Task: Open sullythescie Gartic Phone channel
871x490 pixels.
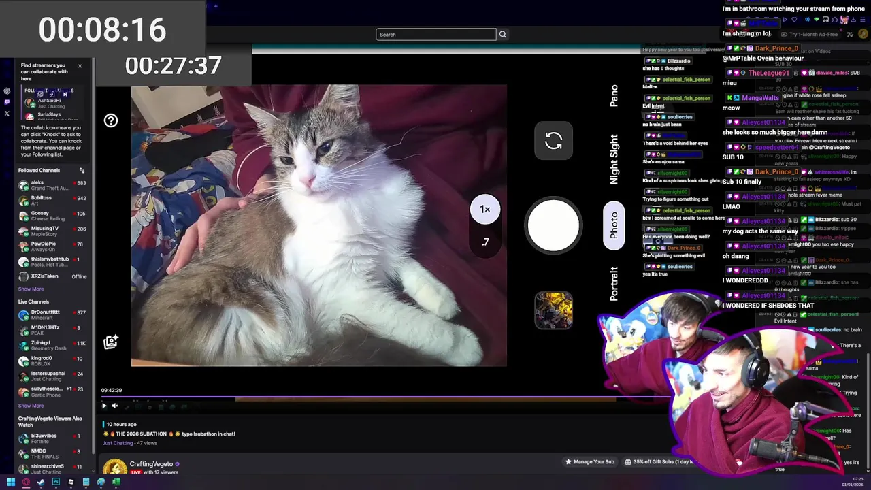Action: 53,391
